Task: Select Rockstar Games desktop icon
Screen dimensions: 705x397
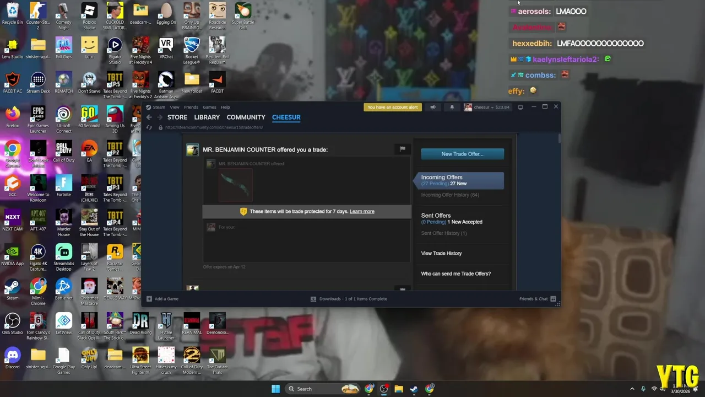Action: point(115,257)
